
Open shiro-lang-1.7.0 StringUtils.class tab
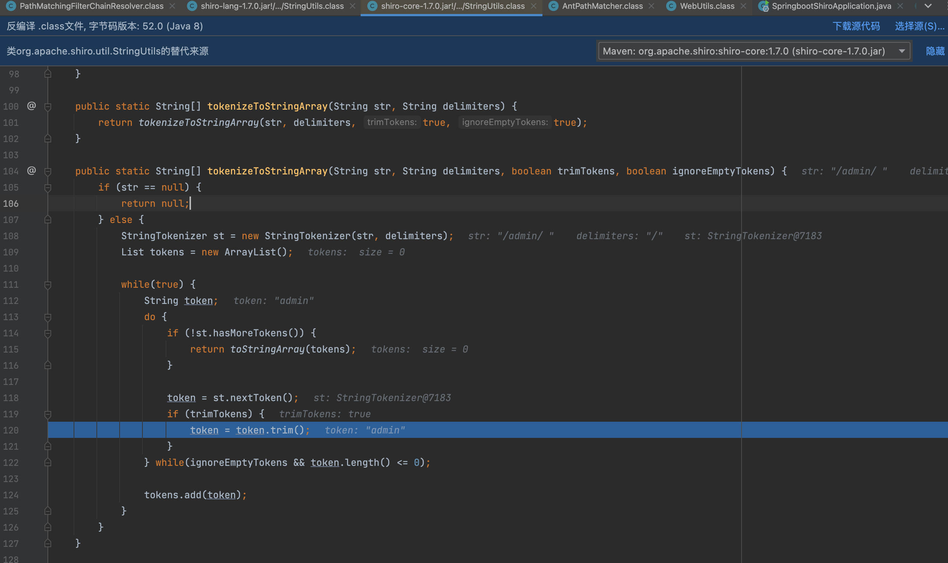click(272, 6)
